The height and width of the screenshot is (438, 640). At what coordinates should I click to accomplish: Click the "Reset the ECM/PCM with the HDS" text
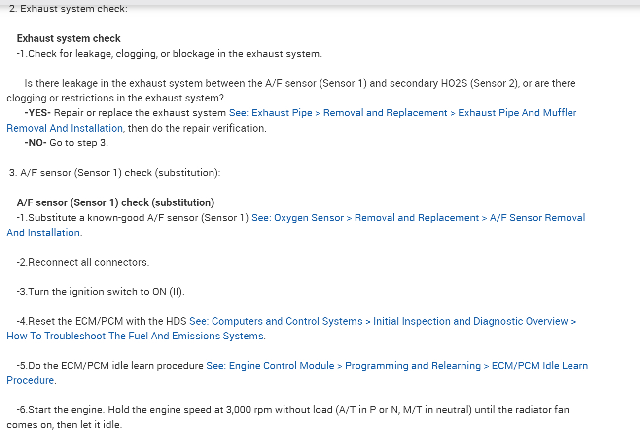click(102, 321)
